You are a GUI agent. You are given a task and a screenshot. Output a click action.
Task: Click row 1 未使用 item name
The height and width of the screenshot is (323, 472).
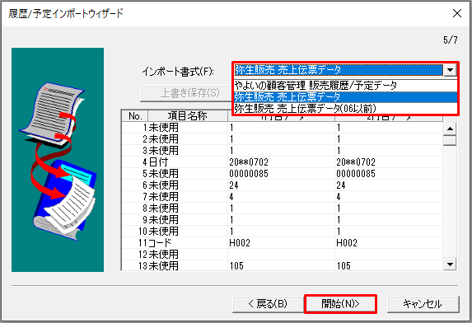click(164, 128)
